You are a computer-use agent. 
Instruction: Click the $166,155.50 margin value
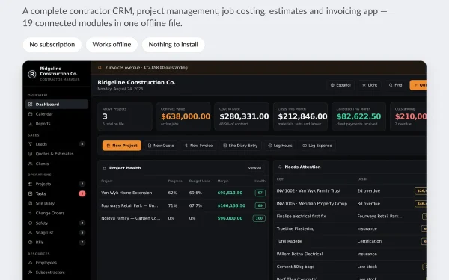tap(231, 205)
